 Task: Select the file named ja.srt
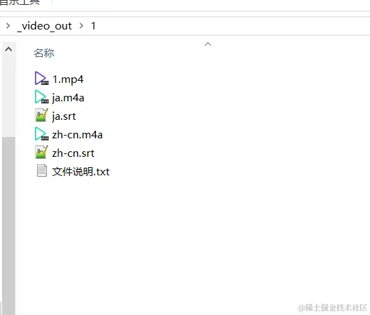64,116
